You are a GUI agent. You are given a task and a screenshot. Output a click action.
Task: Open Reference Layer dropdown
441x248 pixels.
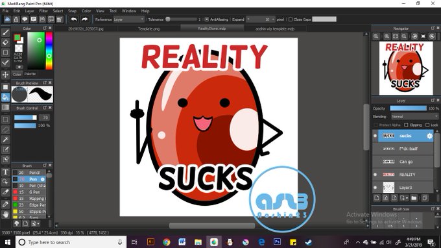129,19
